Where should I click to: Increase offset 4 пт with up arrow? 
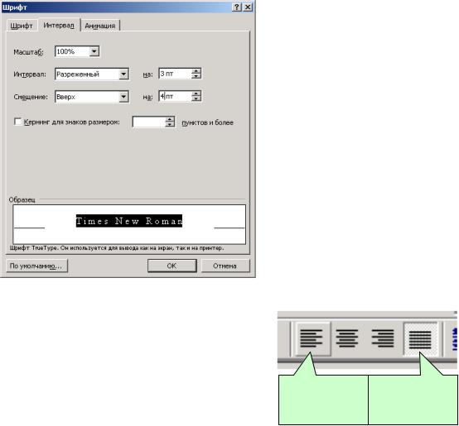click(x=196, y=93)
